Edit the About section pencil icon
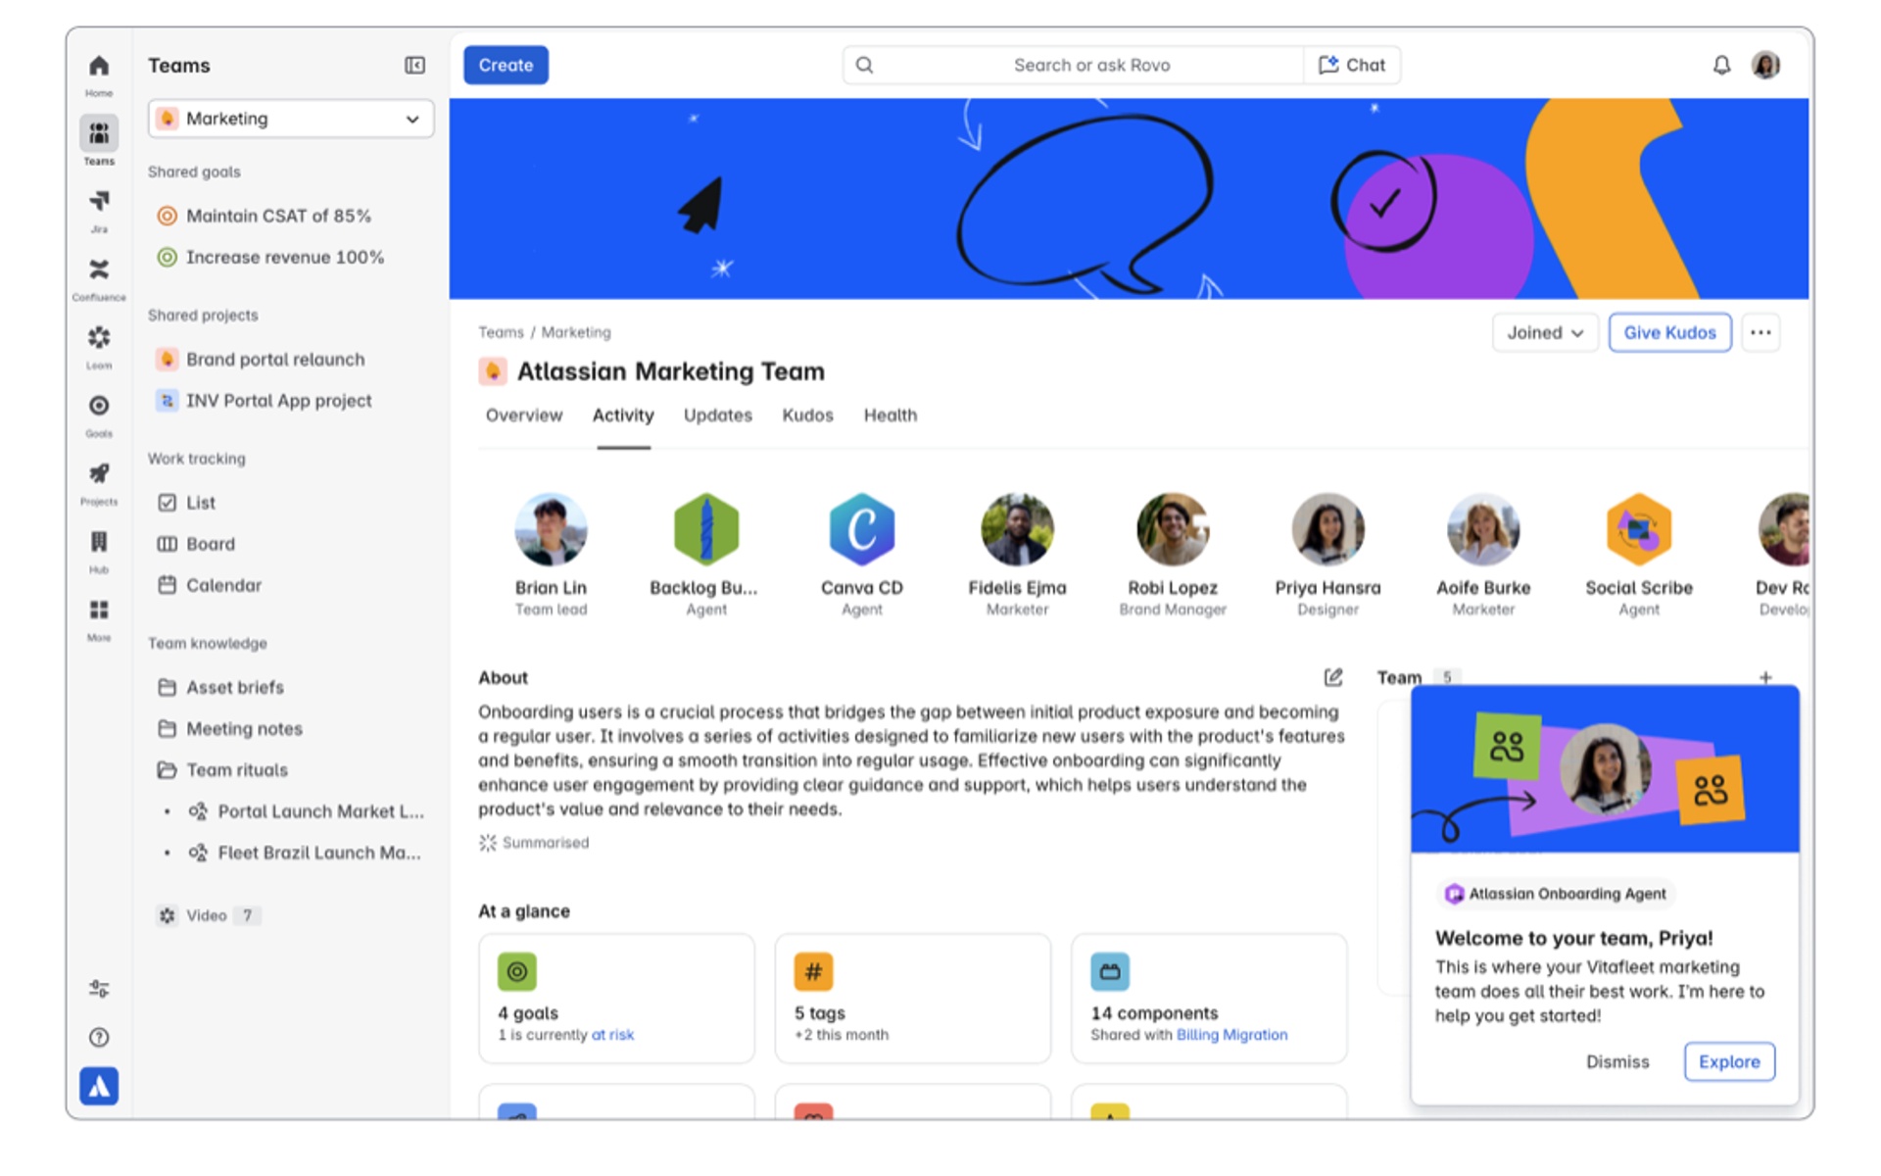The width and height of the screenshot is (1881, 1176). pos(1333,677)
